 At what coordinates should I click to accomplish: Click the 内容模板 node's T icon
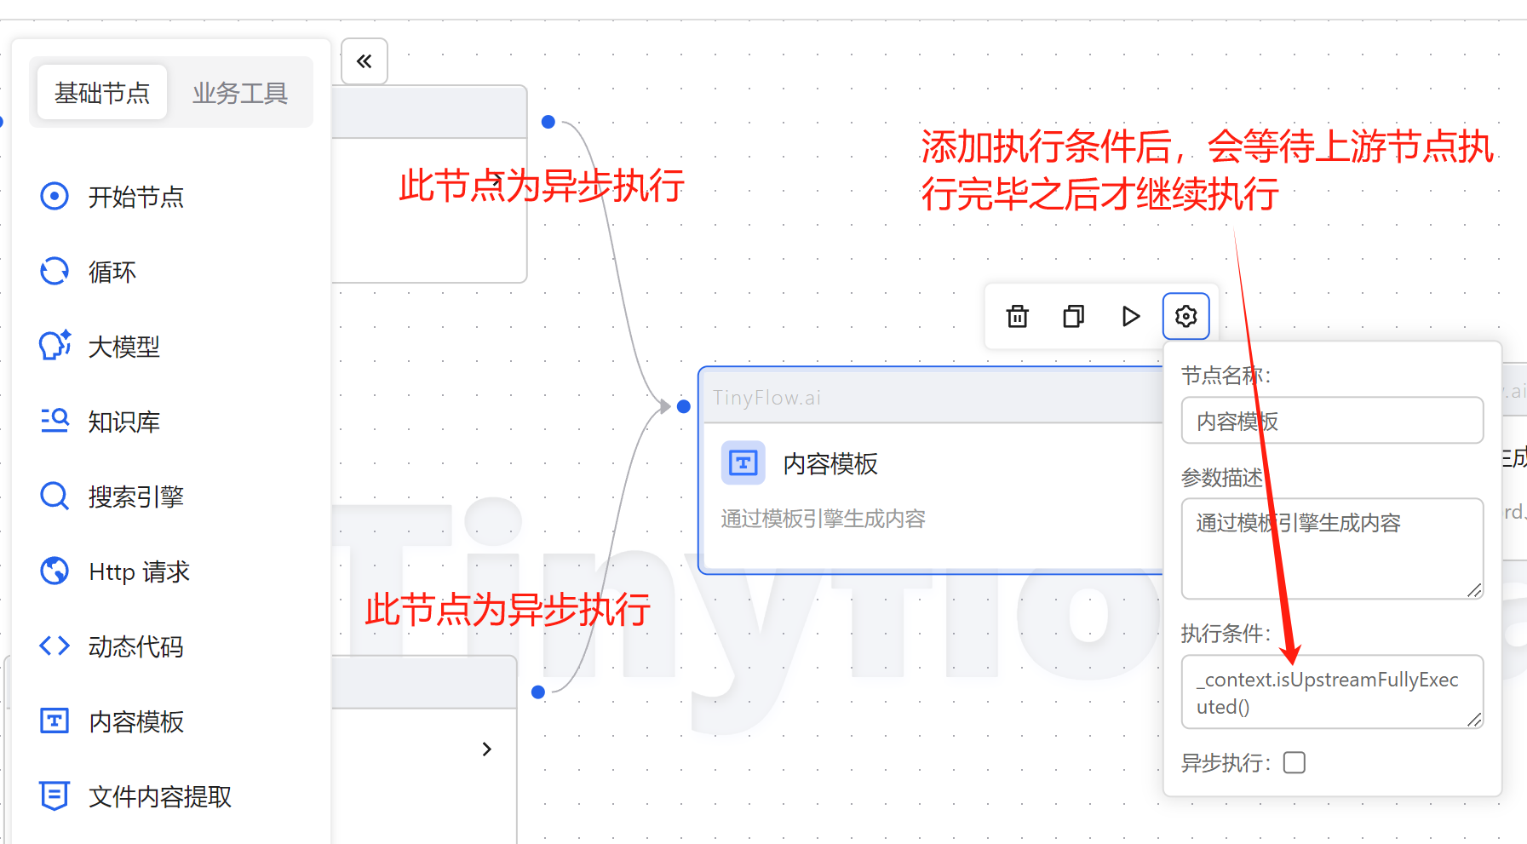coord(743,463)
